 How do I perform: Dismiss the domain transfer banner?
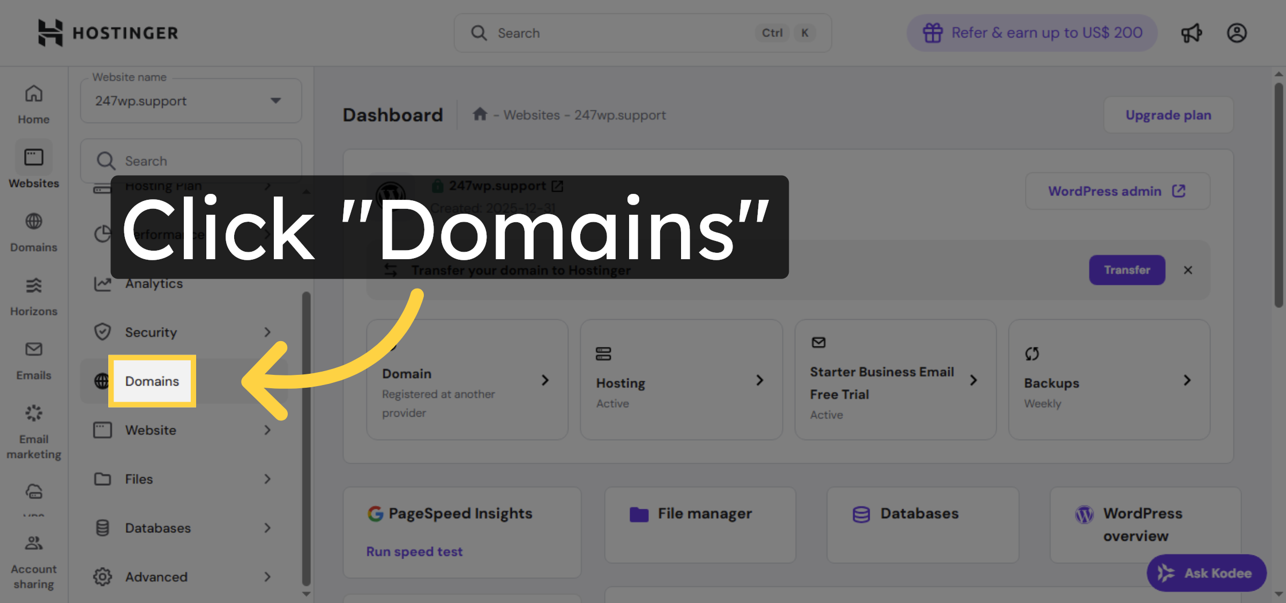(1188, 270)
